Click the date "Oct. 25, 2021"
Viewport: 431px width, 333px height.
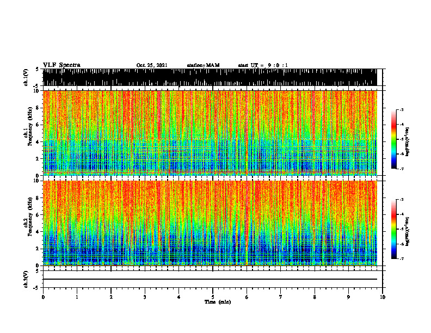pos(152,65)
